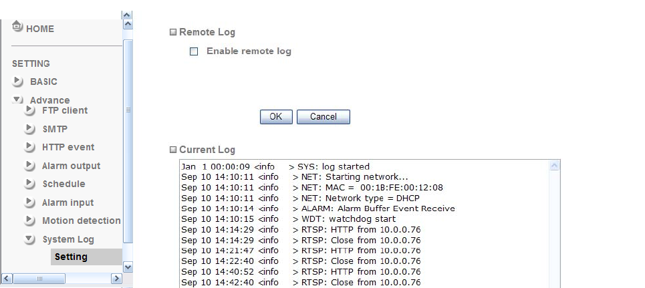This screenshot has height=288, width=645.
Task: Click the arrow icon beside Schedule
Action: pos(30,184)
